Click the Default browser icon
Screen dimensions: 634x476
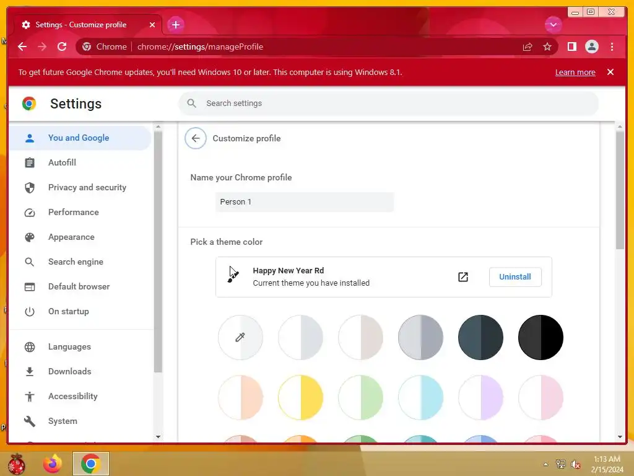(30, 286)
